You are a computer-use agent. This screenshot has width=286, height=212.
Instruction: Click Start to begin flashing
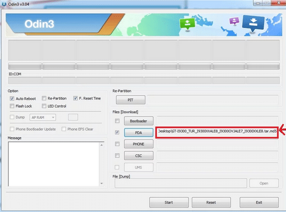169,202
